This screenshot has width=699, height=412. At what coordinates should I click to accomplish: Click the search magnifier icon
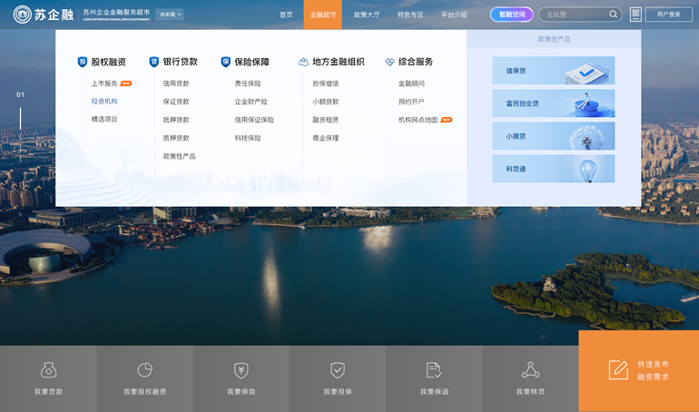click(x=613, y=15)
